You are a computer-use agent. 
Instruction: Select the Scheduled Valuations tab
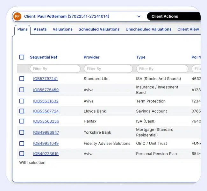99,29
